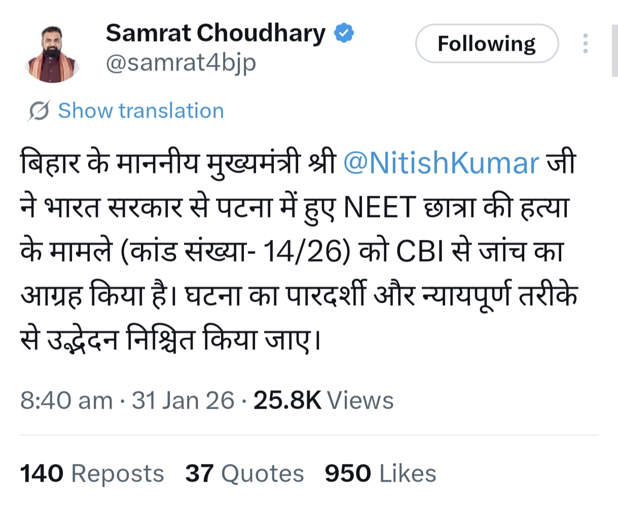Viewport: 618px width, 507px height.
Task: Click the 8:40 am timestamp
Action: click(66, 401)
